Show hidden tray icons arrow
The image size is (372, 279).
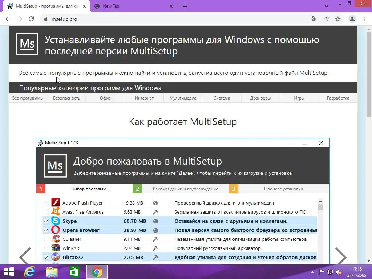[x=312, y=272]
